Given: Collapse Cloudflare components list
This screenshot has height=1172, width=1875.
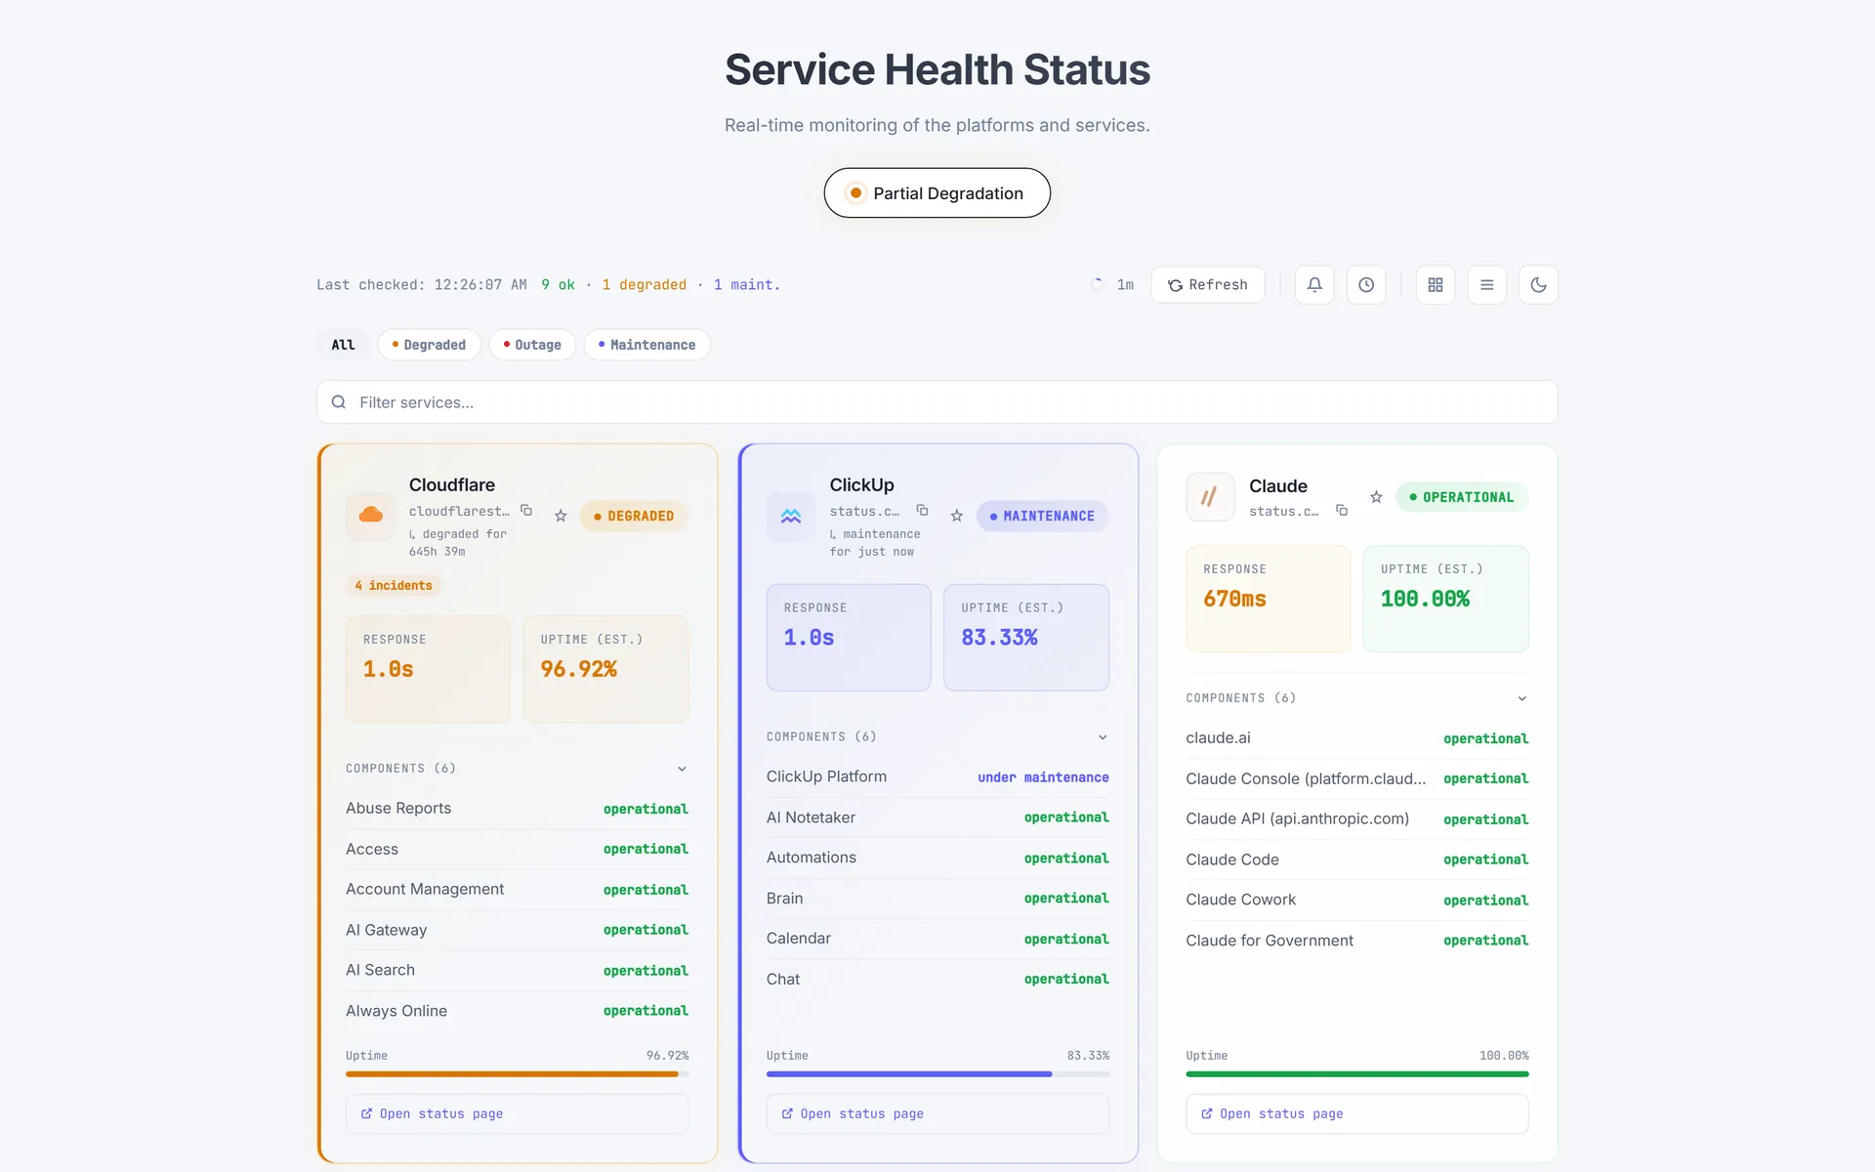Looking at the screenshot, I should pos(682,769).
